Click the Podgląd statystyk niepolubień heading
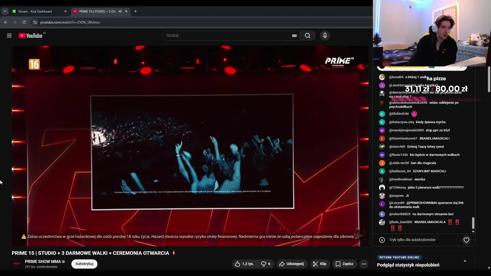Screen dimensions: 491x276 tap(408, 265)
